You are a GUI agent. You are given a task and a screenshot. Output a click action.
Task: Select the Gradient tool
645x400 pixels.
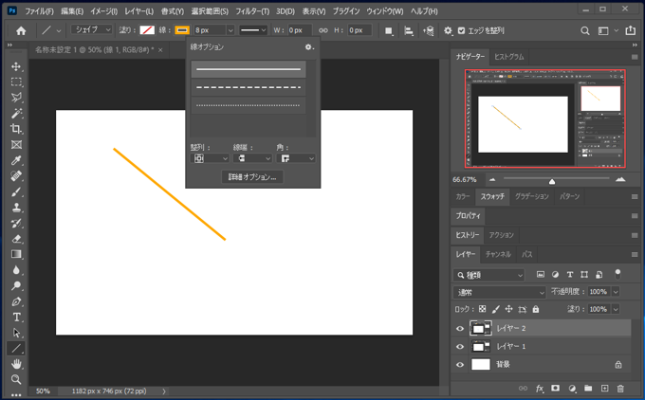(x=16, y=254)
